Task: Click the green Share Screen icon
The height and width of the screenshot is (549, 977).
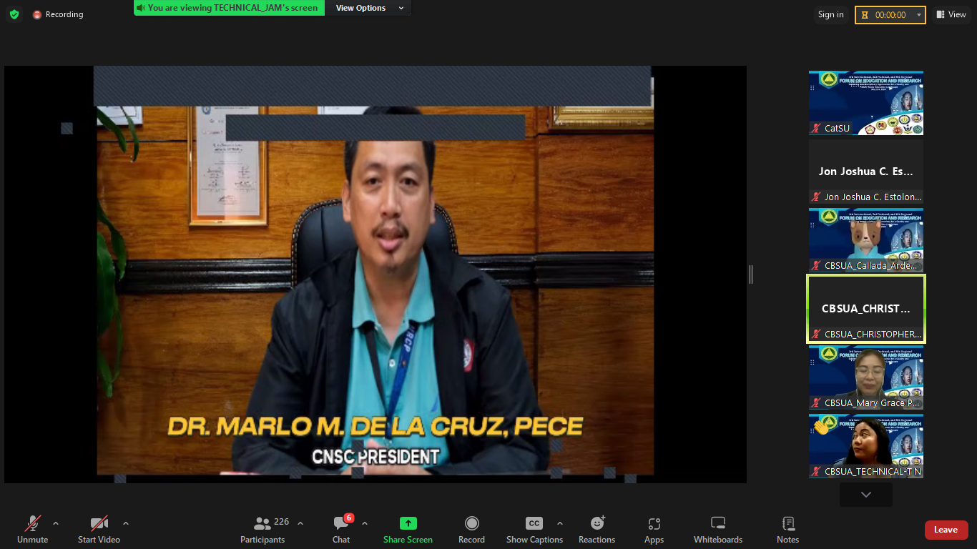Action: [408, 524]
